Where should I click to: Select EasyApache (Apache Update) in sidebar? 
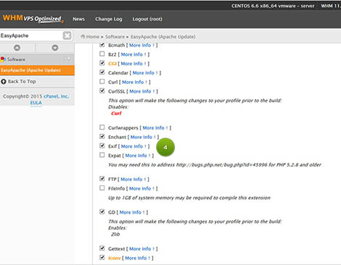(x=37, y=70)
